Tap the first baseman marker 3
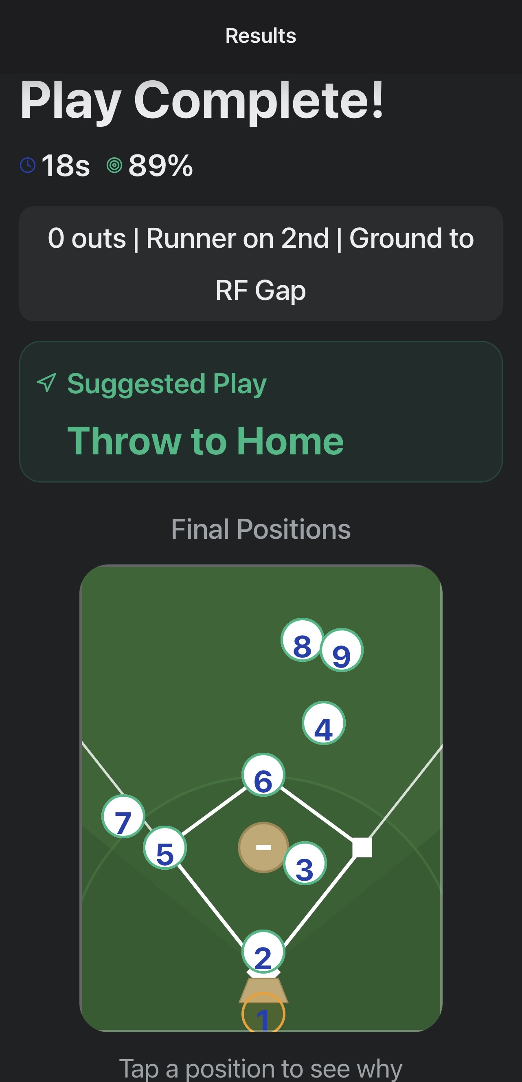This screenshot has height=1082, width=522. tap(305, 864)
